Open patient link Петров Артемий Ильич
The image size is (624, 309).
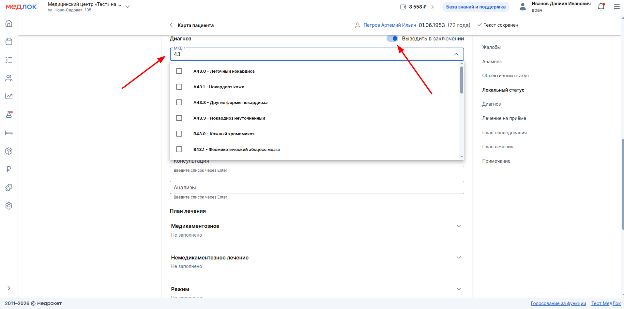(389, 25)
